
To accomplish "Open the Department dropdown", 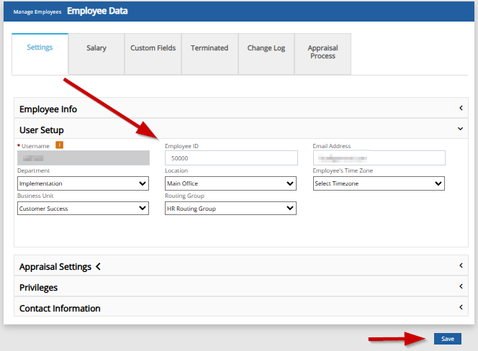I will [83, 183].
